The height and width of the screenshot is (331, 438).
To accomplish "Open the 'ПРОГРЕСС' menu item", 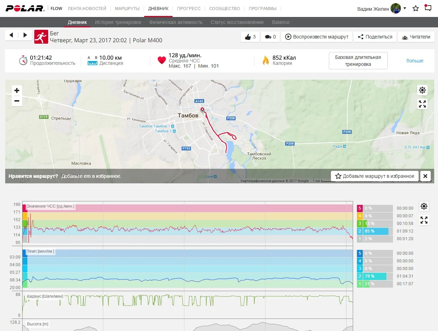I will coord(189,8).
